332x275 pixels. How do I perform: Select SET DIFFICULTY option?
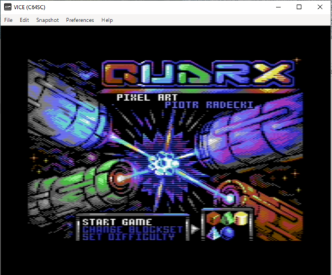[129, 237]
